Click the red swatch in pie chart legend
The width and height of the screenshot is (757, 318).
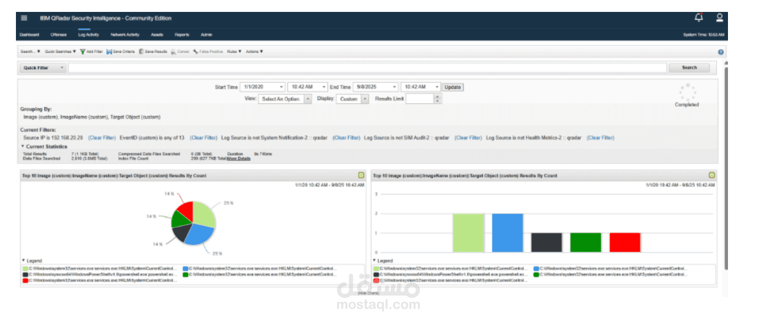[x=26, y=281]
